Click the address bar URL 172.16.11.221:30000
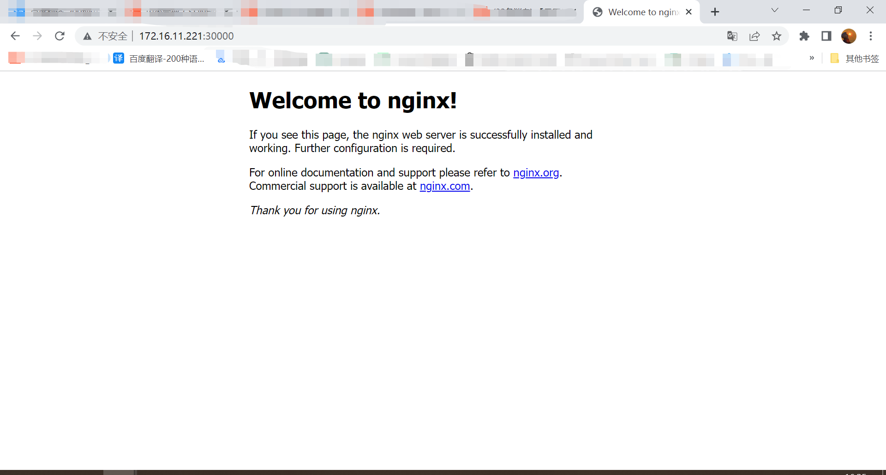This screenshot has width=886, height=475. [x=186, y=36]
